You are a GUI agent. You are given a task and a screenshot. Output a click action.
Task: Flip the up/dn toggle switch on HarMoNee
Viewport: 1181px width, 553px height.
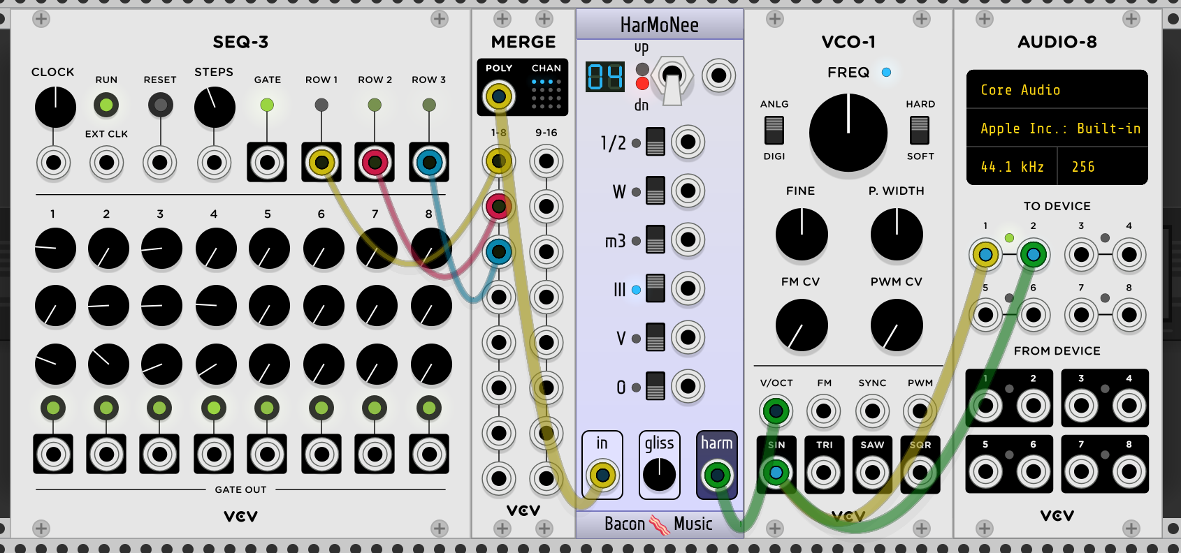coord(672,79)
